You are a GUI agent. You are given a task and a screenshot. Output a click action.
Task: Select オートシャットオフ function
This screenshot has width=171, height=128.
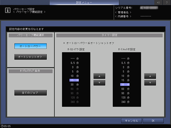[30, 57]
